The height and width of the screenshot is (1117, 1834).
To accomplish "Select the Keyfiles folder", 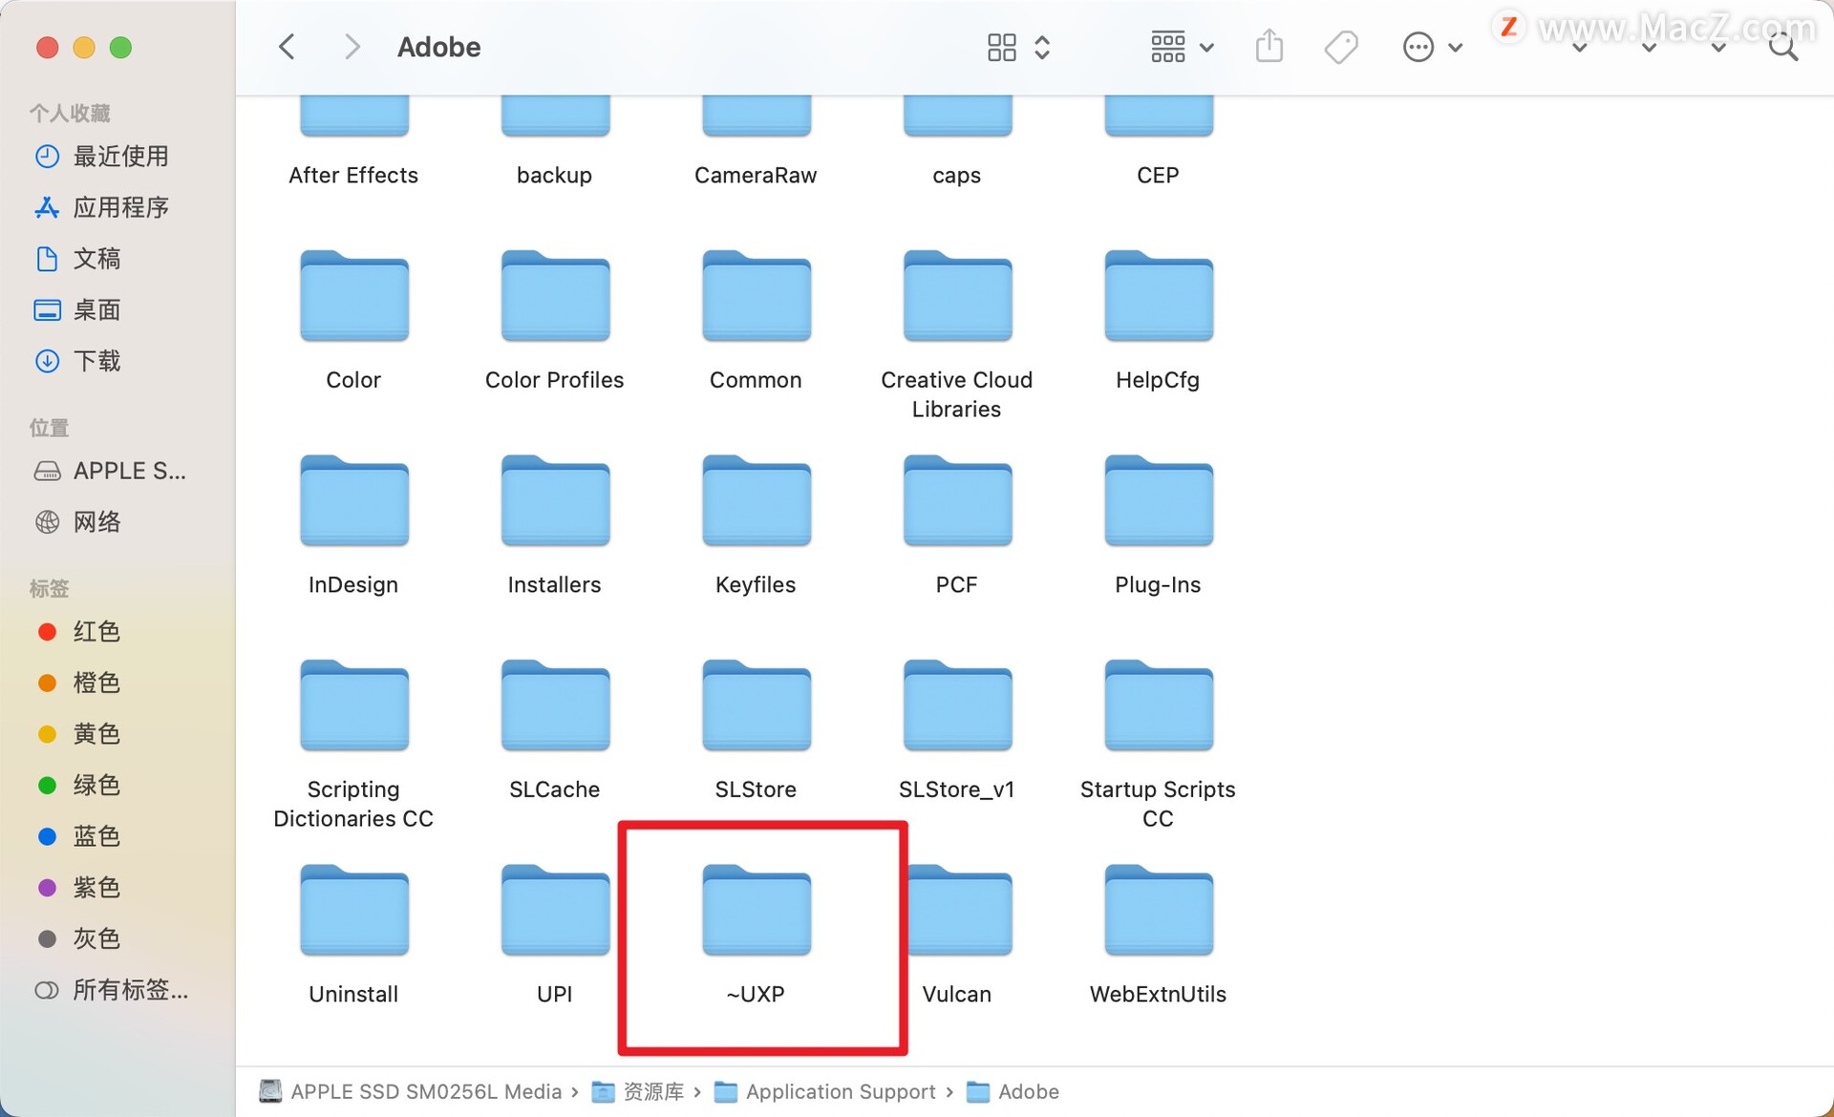I will pyautogui.click(x=756, y=525).
